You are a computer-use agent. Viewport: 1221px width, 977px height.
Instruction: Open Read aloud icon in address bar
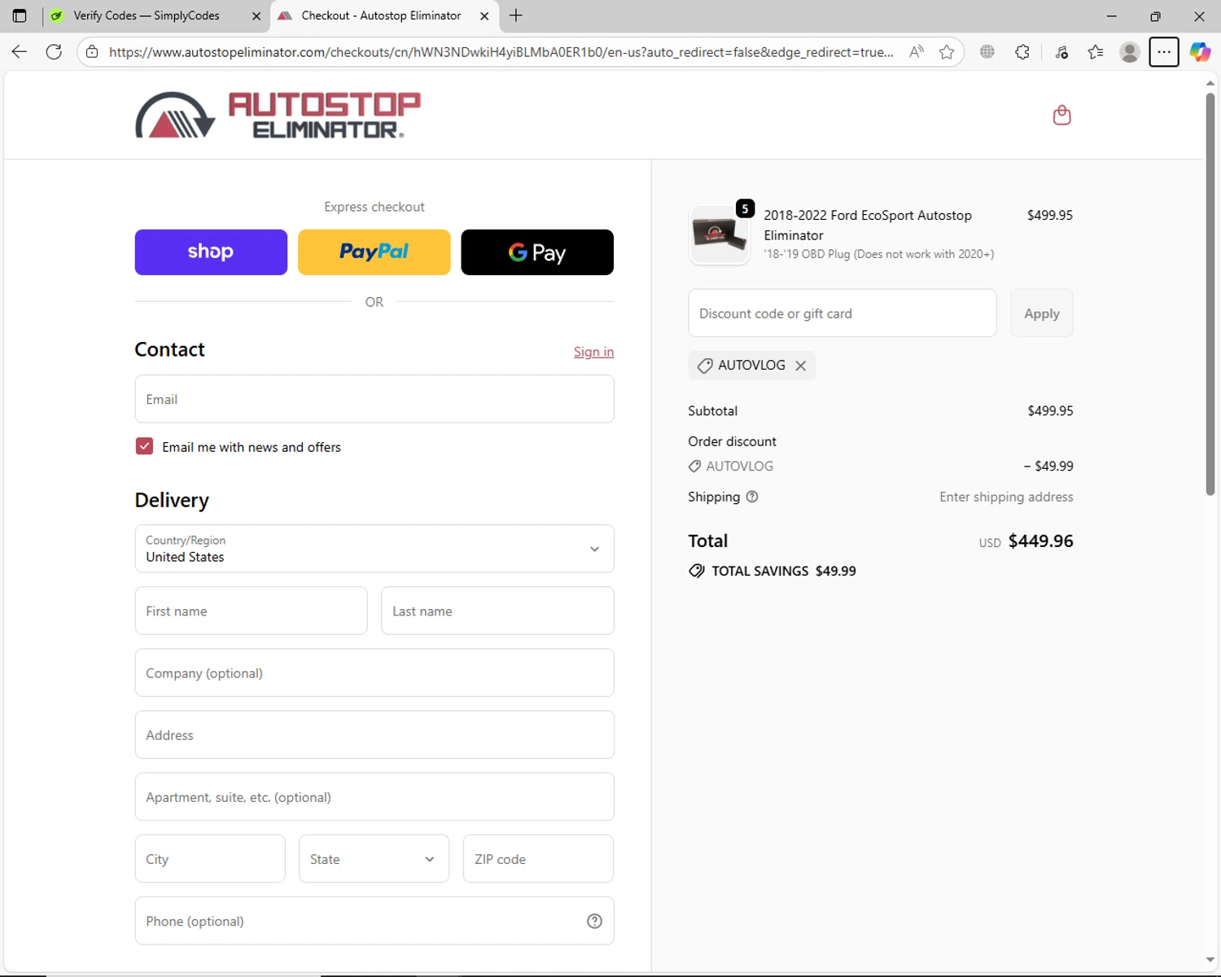[x=917, y=52]
